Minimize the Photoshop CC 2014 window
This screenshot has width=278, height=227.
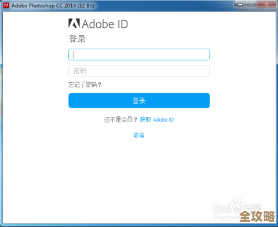[x=240, y=4]
